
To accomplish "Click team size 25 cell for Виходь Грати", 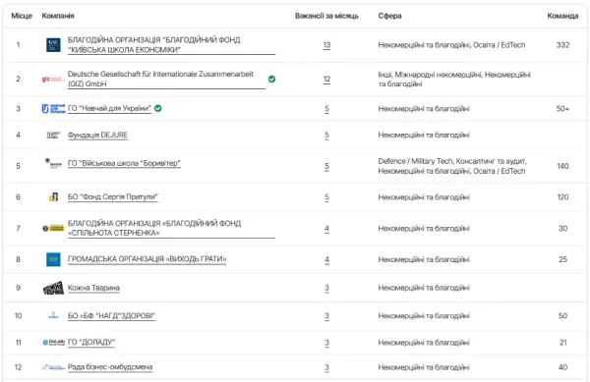I will 562,259.
